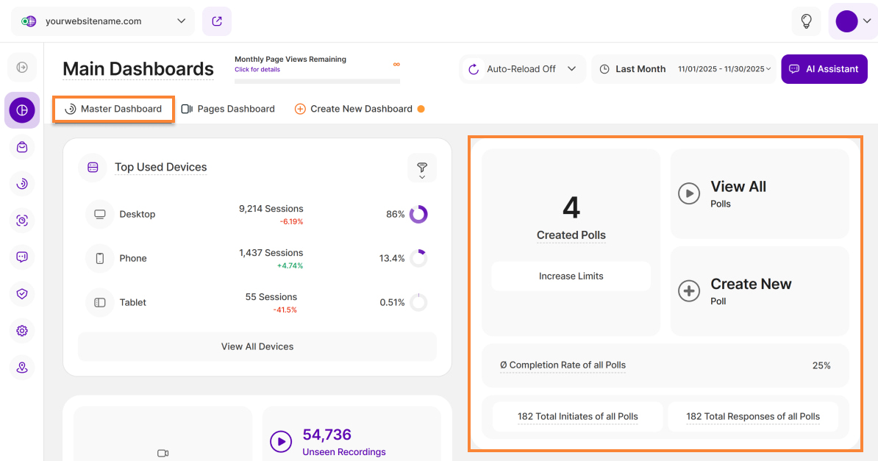Viewport: 878px width, 461px height.
Task: Play the unseen recordings
Action: pyautogui.click(x=281, y=441)
